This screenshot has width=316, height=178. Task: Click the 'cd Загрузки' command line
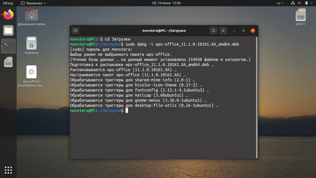click(100, 39)
